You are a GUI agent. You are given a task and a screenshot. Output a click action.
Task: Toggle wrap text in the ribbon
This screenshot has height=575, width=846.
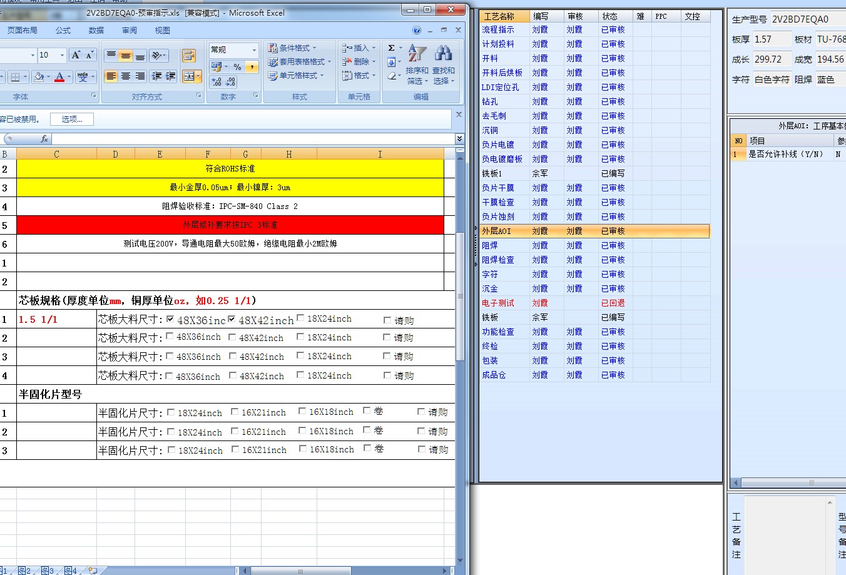click(x=189, y=56)
